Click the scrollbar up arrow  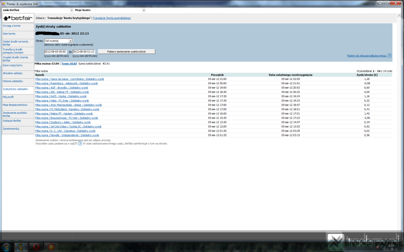[x=399, y=15]
